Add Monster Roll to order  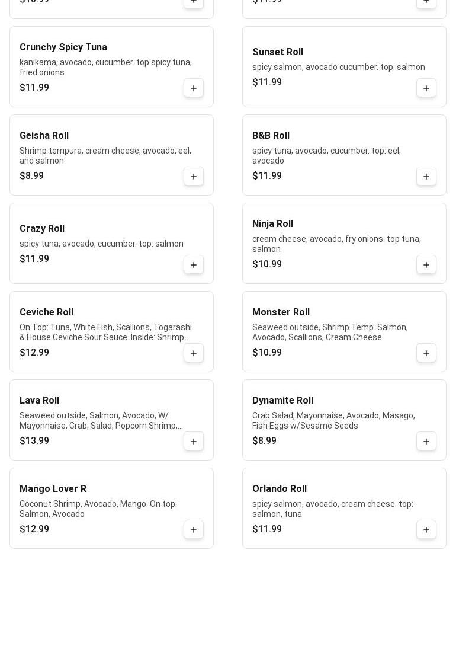pyautogui.click(x=426, y=353)
